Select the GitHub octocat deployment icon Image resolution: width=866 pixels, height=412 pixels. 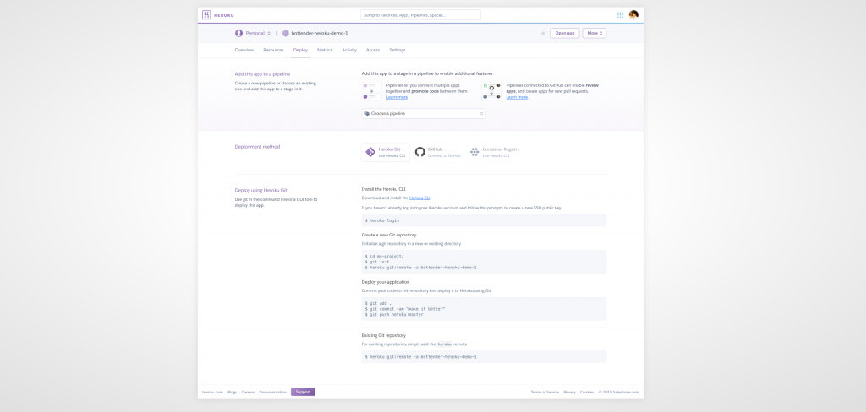[419, 152]
